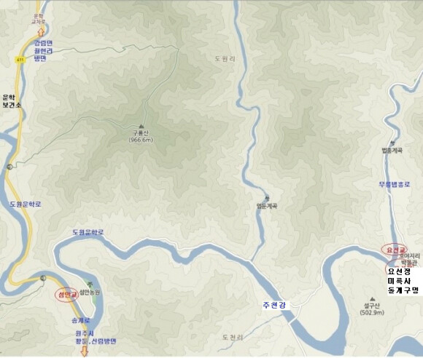The image size is (423, 358).
Task: Click the orange up arrow below 운학교차로
Action: click(x=41, y=32)
